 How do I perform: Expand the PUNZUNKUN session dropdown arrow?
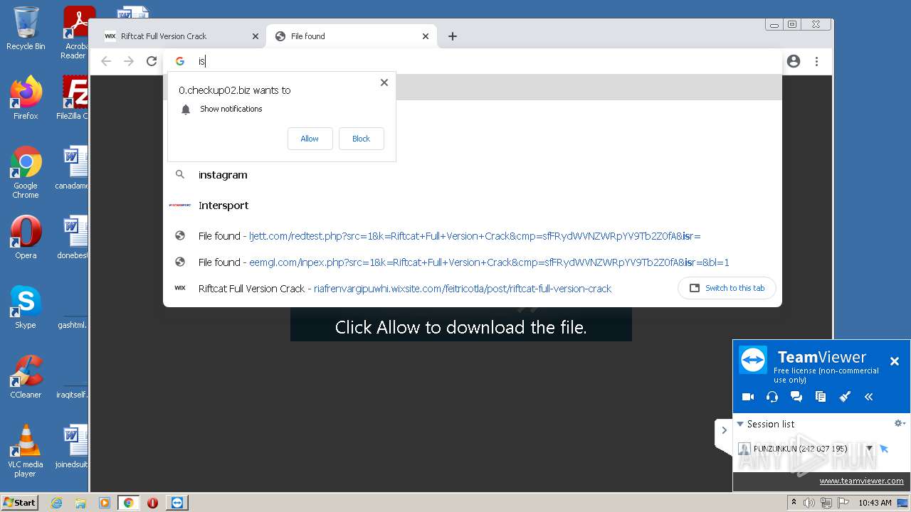click(x=869, y=449)
